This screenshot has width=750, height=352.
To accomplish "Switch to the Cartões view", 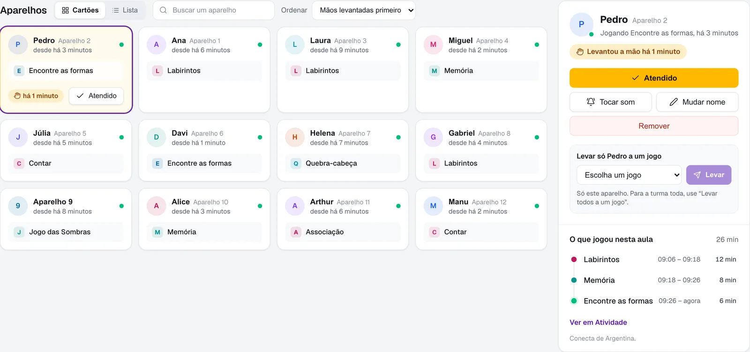I will pyautogui.click(x=80, y=10).
